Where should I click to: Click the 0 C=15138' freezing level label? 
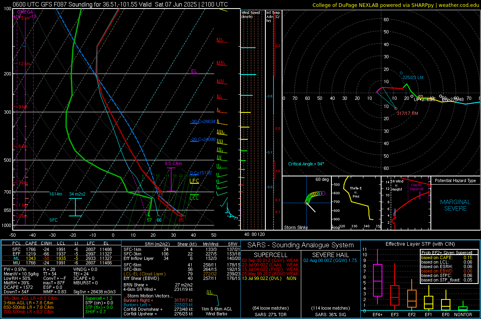pos(201,173)
